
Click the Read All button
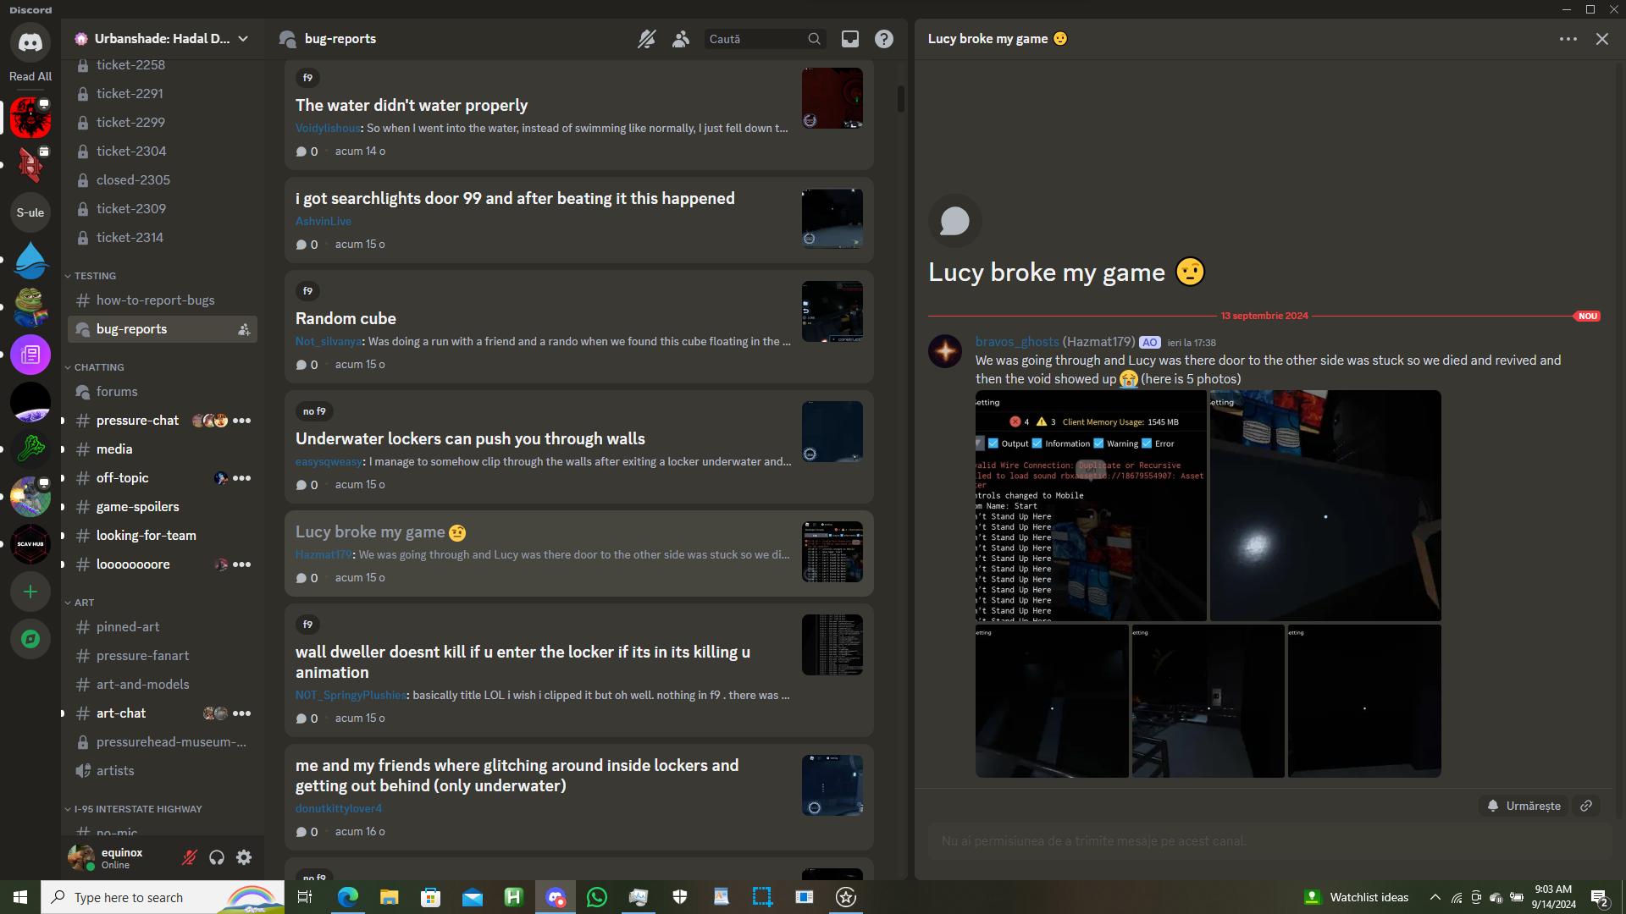coord(30,76)
